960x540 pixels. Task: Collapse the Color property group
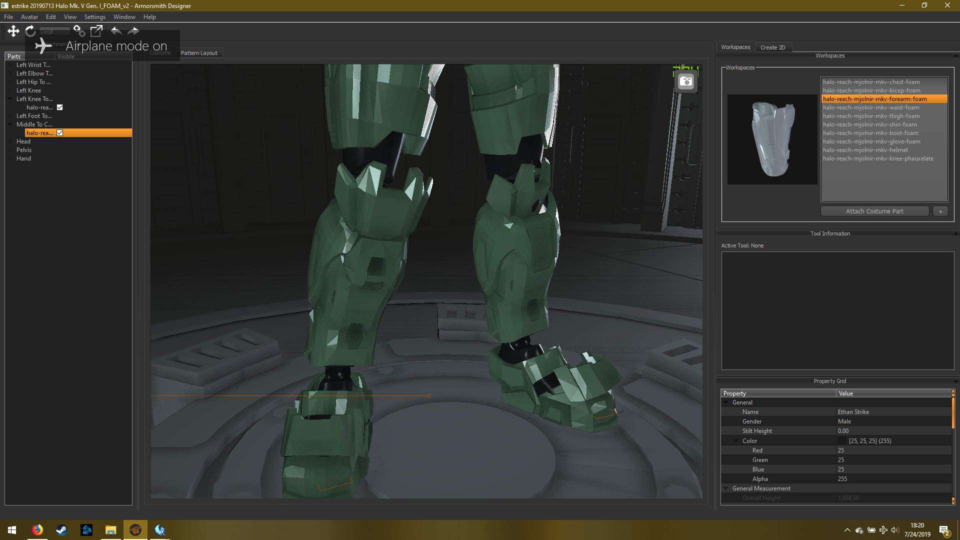coord(736,441)
